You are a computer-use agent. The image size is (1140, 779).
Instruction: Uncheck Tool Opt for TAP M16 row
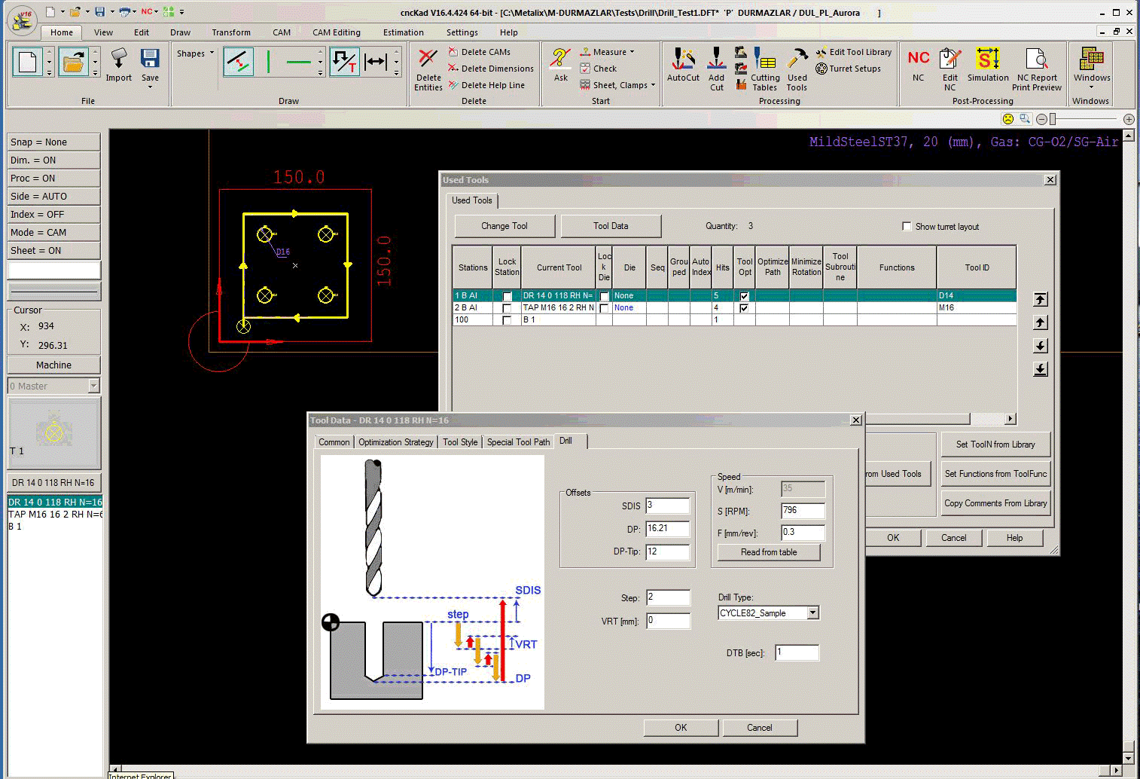pyautogui.click(x=744, y=308)
